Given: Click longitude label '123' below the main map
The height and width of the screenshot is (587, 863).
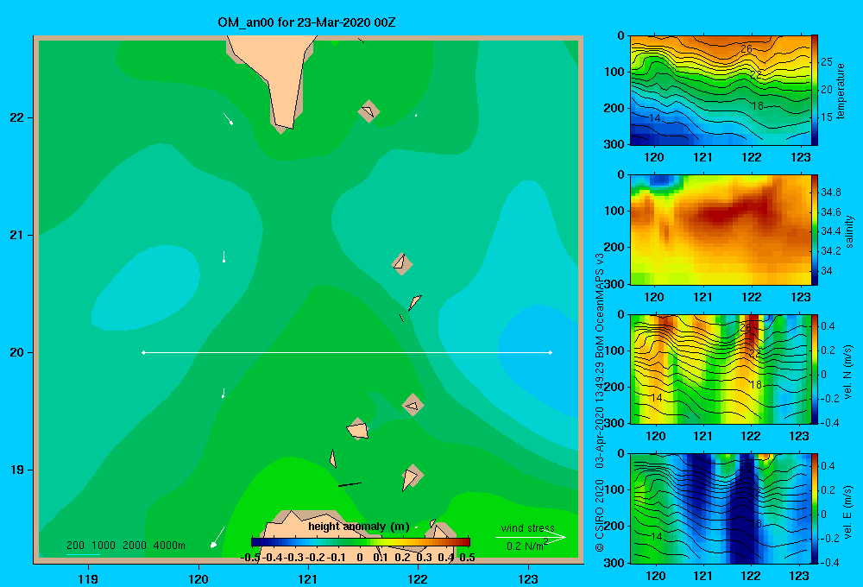Looking at the screenshot, I should tap(528, 579).
